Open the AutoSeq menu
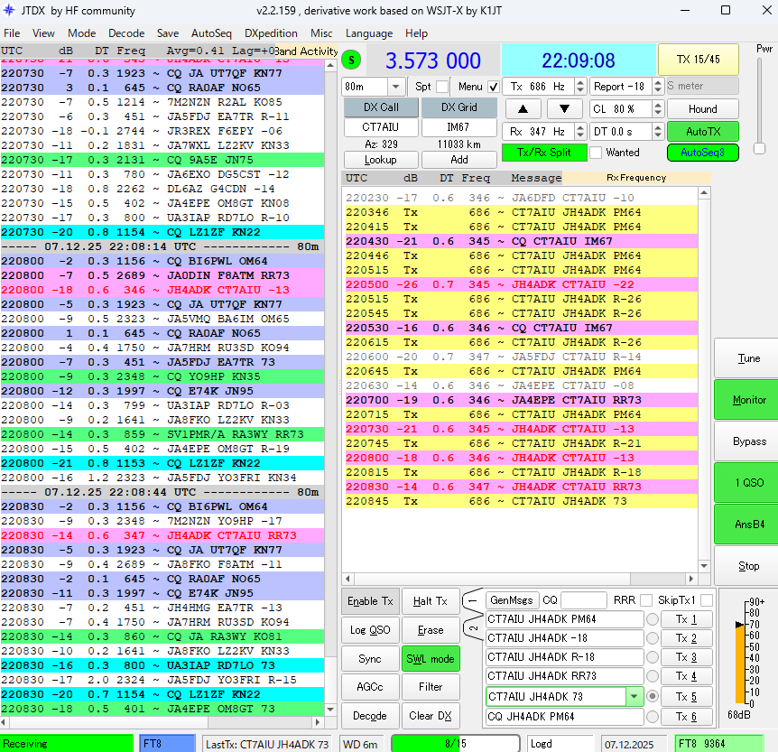Viewport: 778px width, 752px height. (211, 33)
